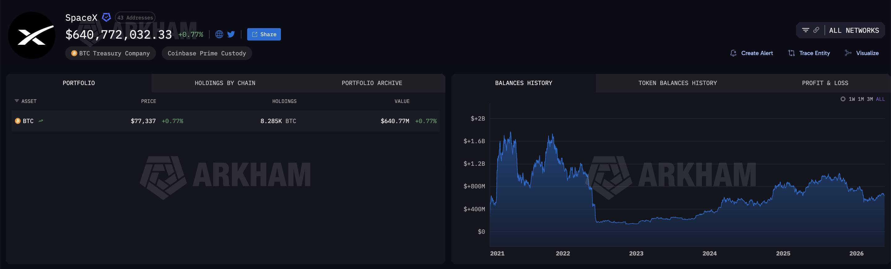Click the 2023 label on the chart axis
Viewport: 891px width, 269px height.
point(636,254)
